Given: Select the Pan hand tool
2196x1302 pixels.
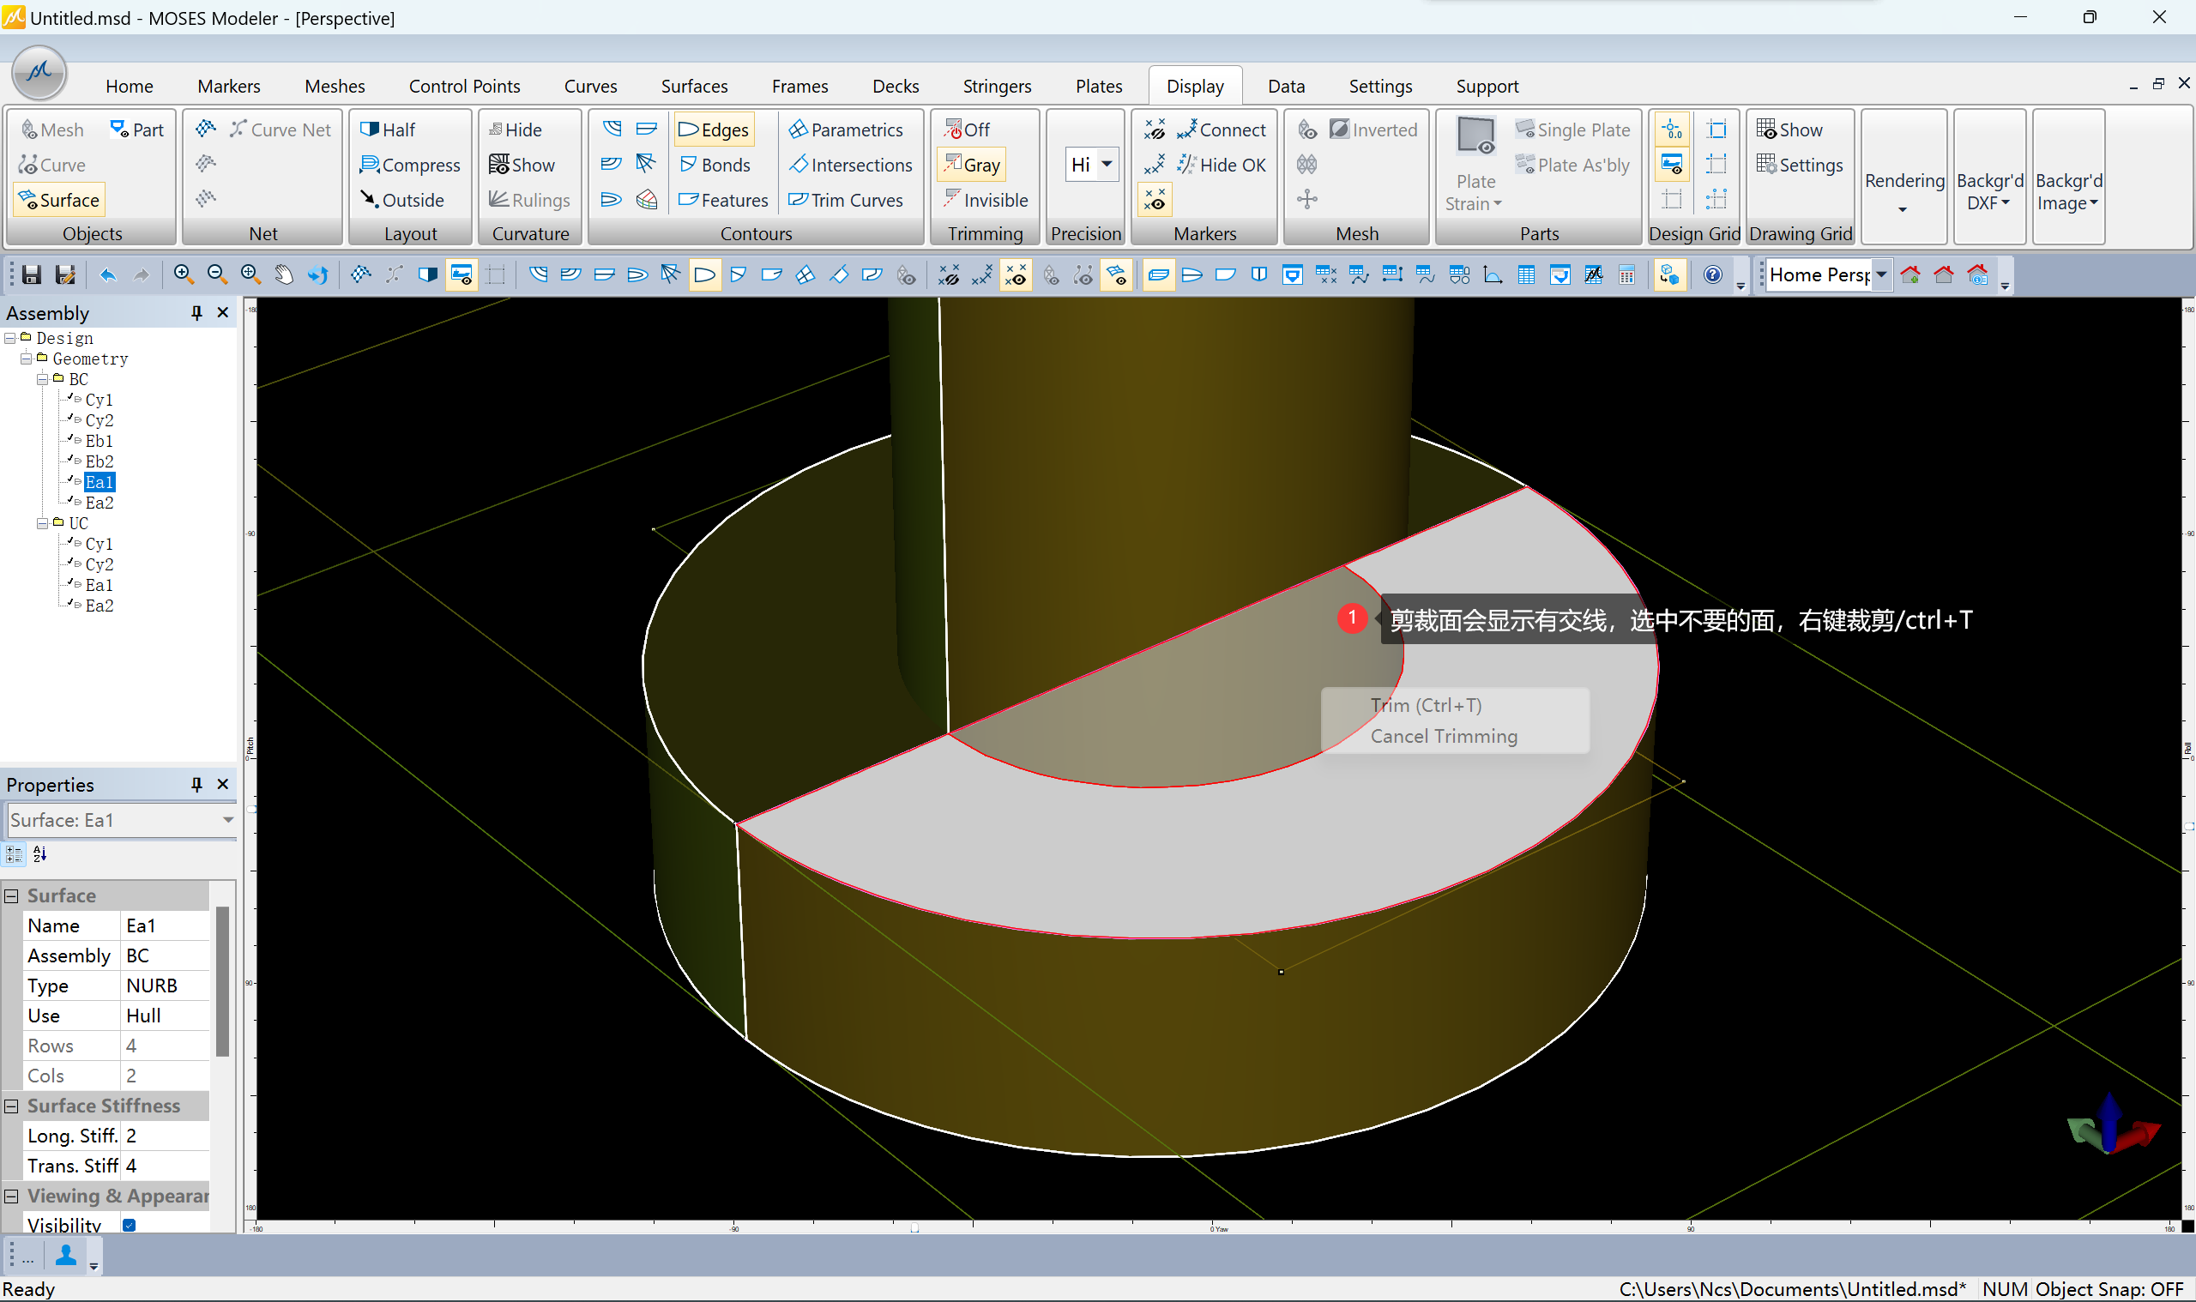Looking at the screenshot, I should pos(283,275).
